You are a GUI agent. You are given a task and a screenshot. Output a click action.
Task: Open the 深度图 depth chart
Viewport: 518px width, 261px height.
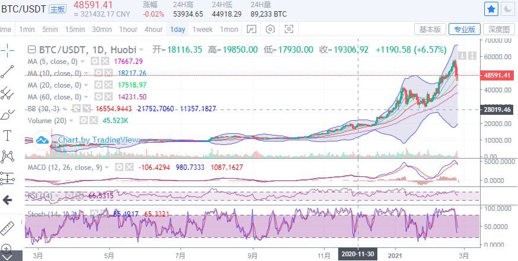(x=499, y=29)
